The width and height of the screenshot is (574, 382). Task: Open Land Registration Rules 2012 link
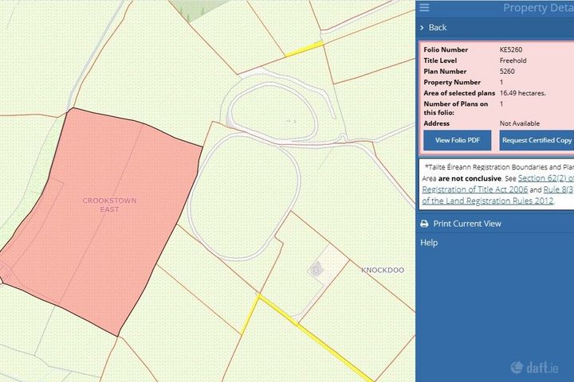pos(488,201)
